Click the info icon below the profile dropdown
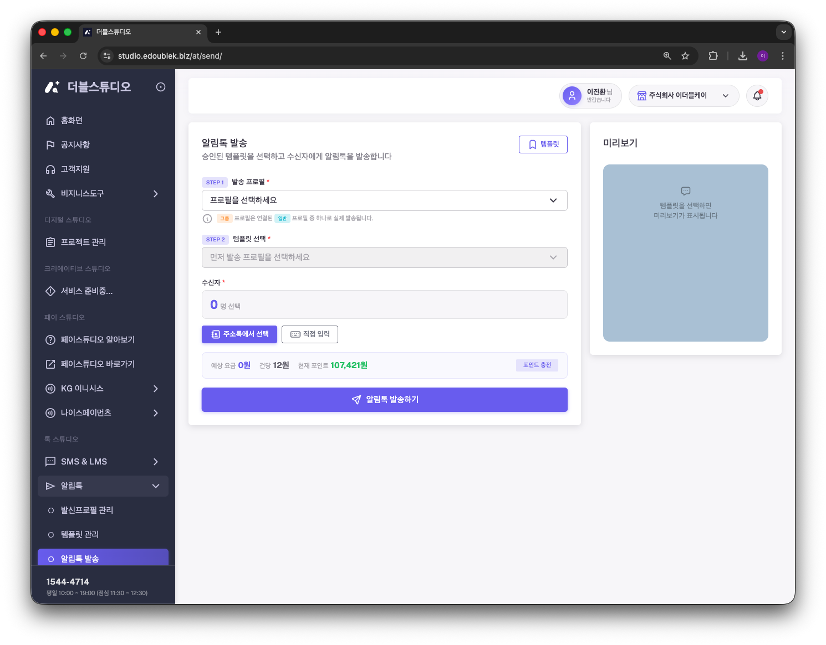The image size is (826, 645). click(x=207, y=219)
